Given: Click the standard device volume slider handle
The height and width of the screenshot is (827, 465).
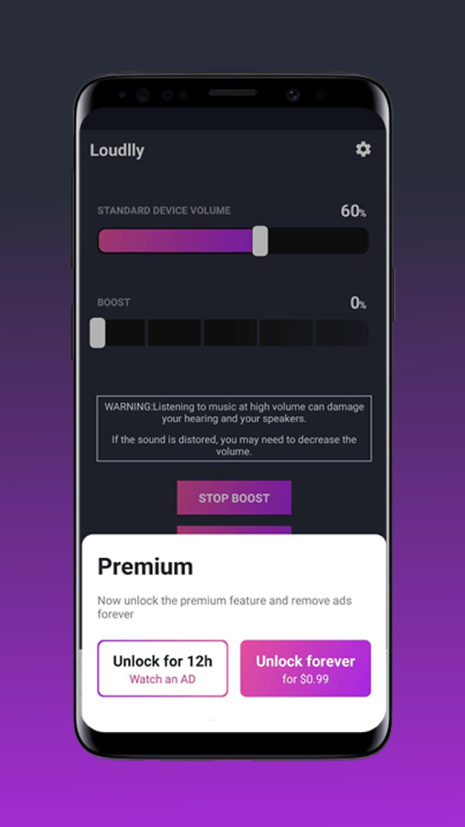Looking at the screenshot, I should coord(260,241).
